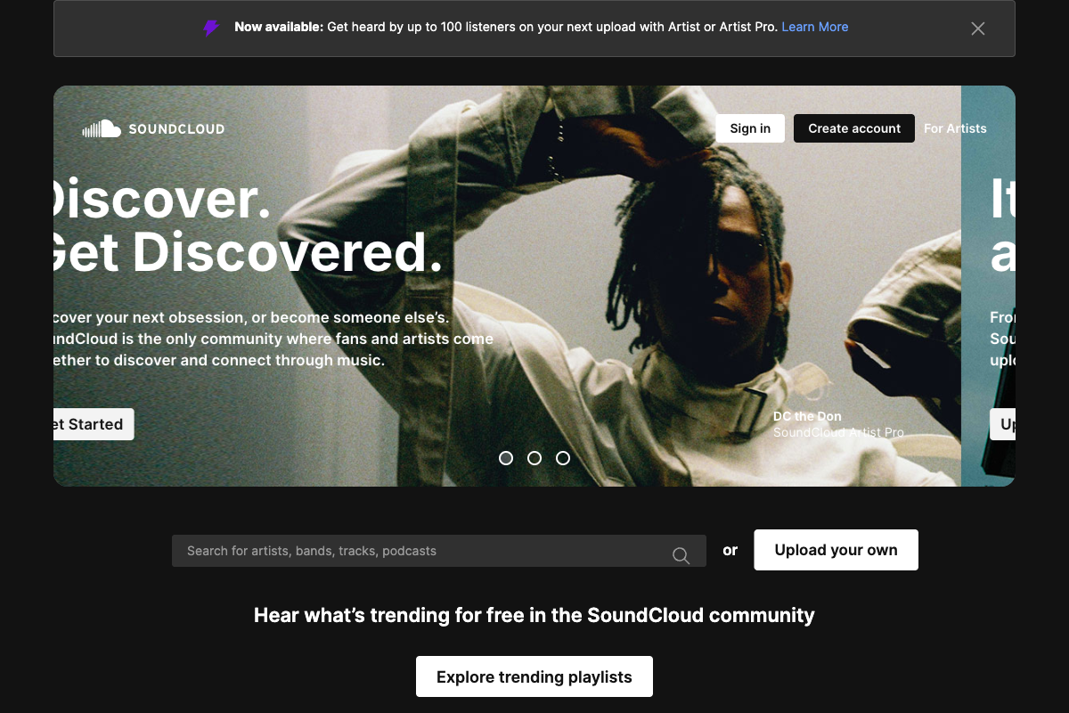Click the Get Started button
This screenshot has width=1069, height=713.
pos(94,424)
